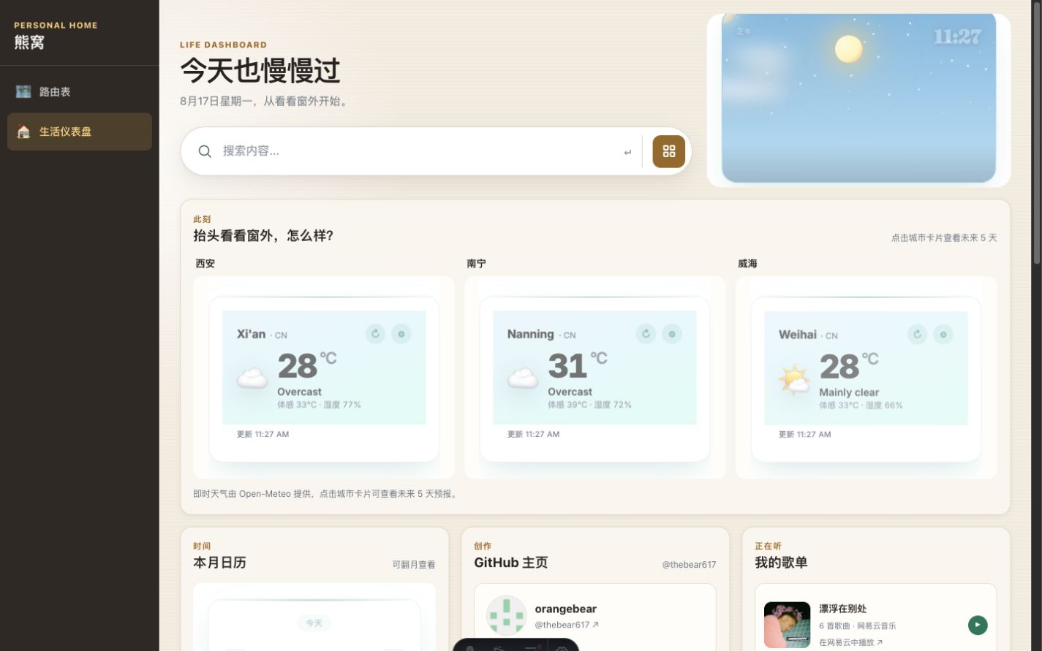Screen dimensions: 1042x651
Task: Click the 漂浮在别处 album cover
Action: [x=787, y=625]
